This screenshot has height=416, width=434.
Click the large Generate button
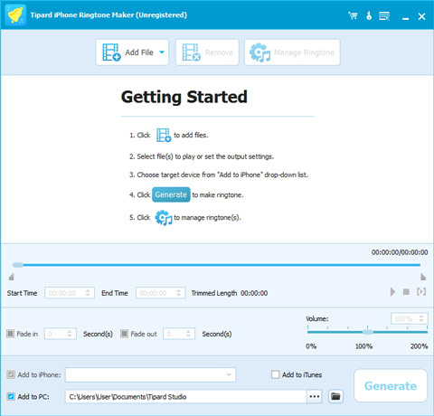pos(391,386)
